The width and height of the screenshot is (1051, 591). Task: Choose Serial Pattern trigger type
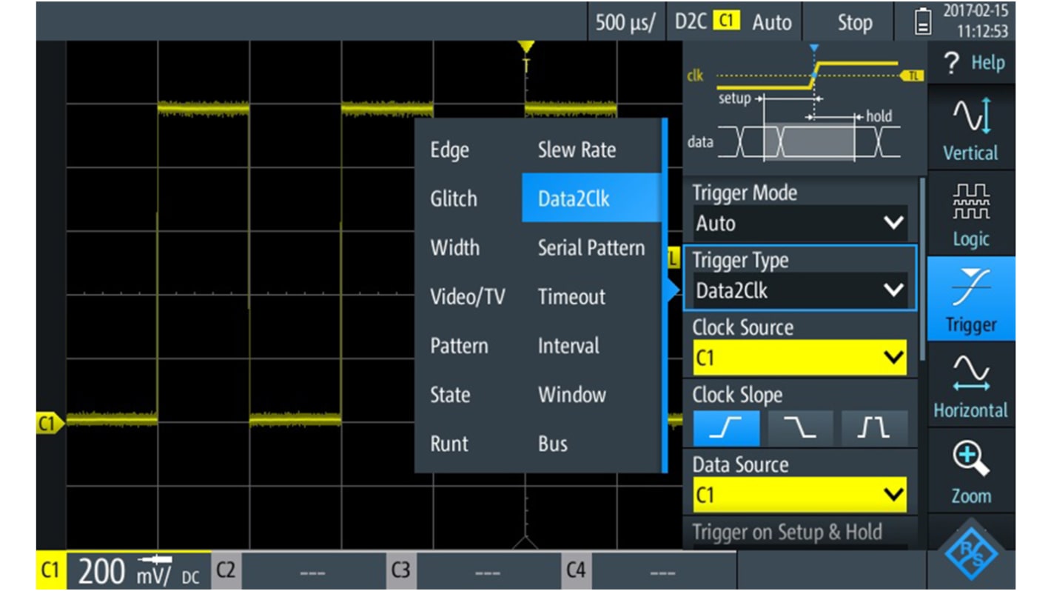click(x=591, y=247)
